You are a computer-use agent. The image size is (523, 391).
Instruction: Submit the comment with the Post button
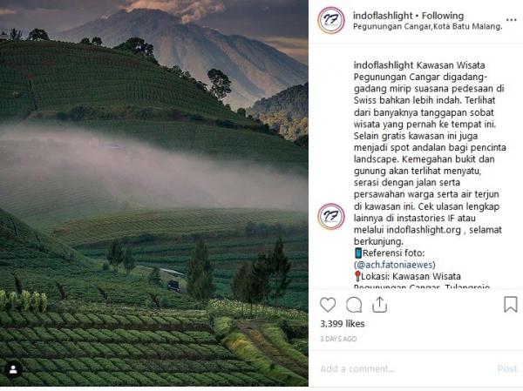tap(507, 368)
